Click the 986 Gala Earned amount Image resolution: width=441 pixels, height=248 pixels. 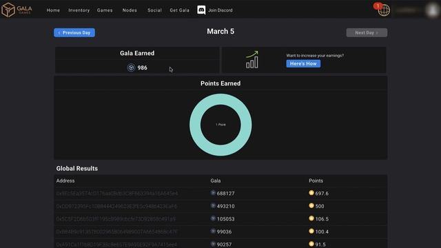pos(143,68)
